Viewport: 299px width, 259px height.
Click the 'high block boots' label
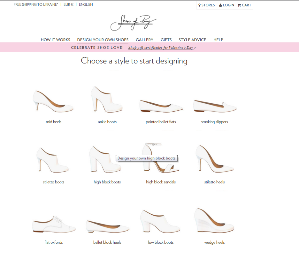pyautogui.click(x=107, y=182)
